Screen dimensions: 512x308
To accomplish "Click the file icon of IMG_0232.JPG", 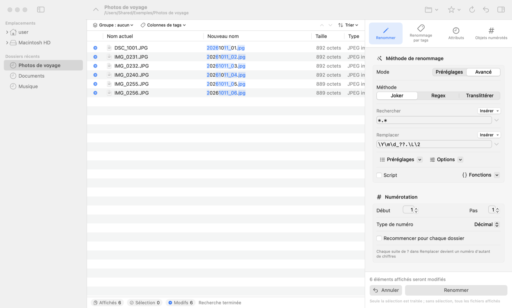I will (109, 66).
